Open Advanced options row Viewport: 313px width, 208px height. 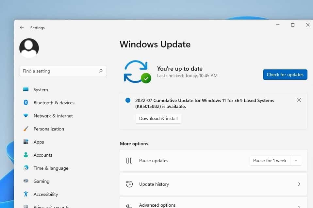tap(213, 205)
